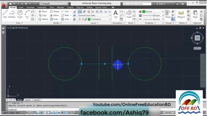Viewport: 207px width, 116px height.
Task: Click the linear Dimension icon
Action: [x=121, y=12]
